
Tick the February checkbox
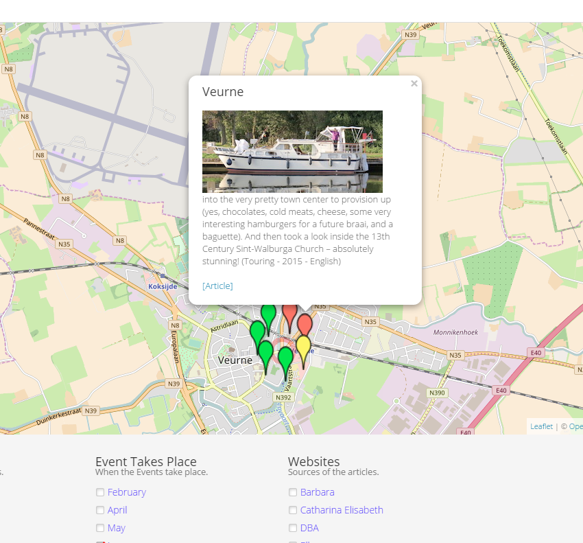100,492
